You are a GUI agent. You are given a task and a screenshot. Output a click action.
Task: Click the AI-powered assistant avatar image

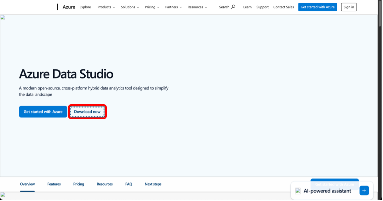298,191
